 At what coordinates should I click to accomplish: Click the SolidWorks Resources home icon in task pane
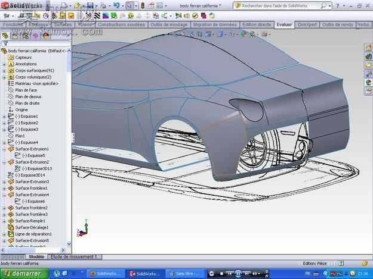[368, 48]
